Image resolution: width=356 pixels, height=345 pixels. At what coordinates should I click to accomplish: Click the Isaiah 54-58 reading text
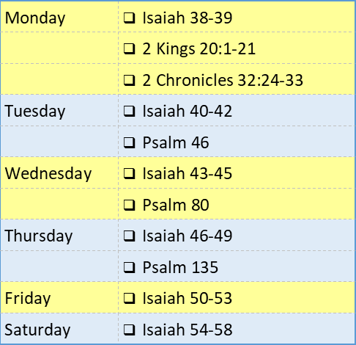tap(188, 330)
